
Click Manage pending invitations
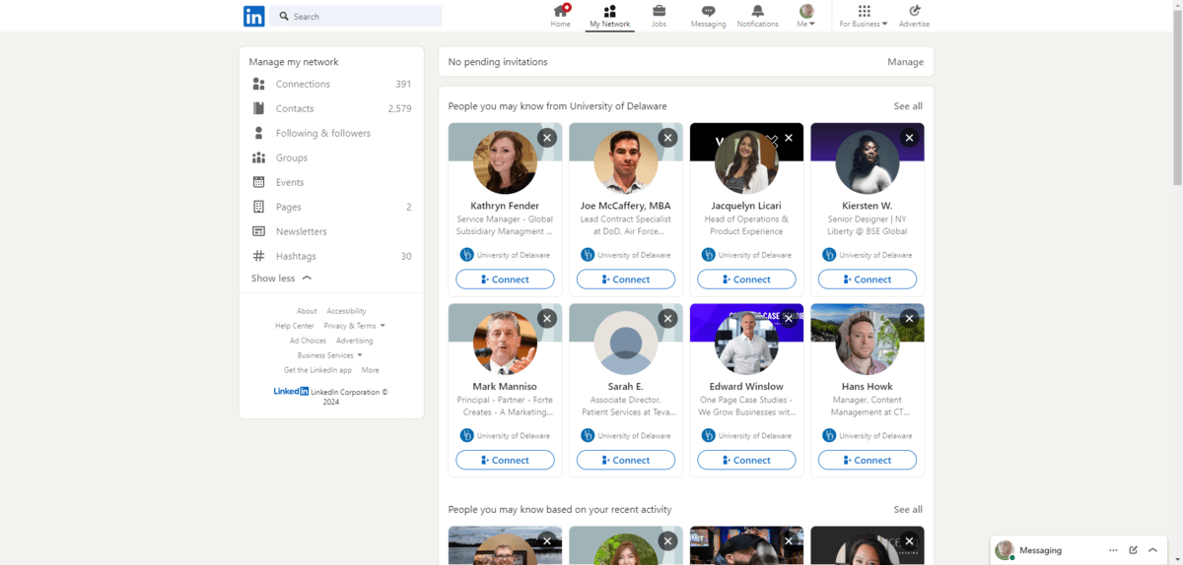pyautogui.click(x=905, y=62)
